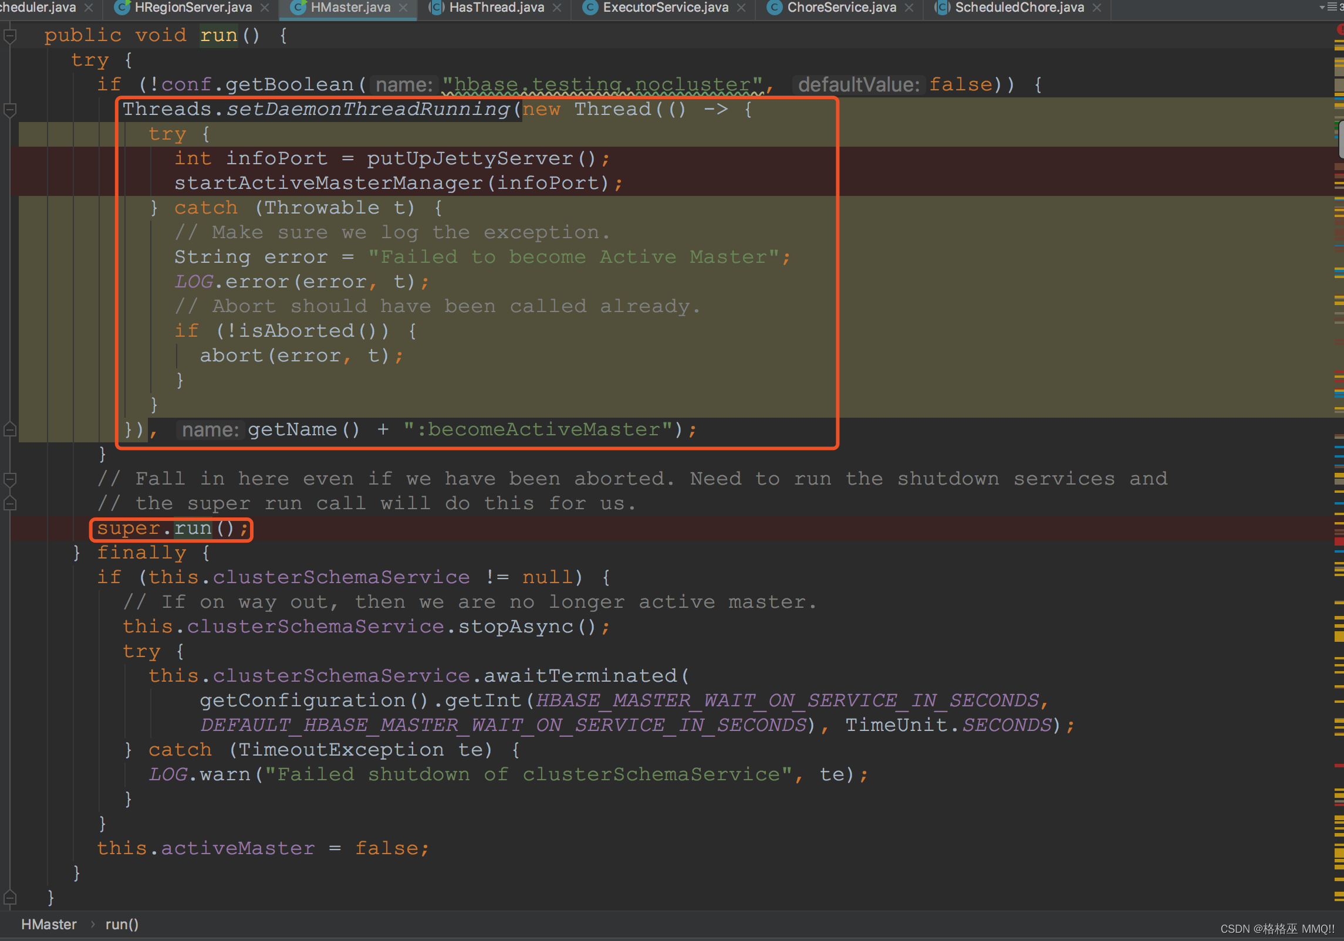
Task: Click the '// Make sure we log the exception.' comment
Action: click(393, 233)
